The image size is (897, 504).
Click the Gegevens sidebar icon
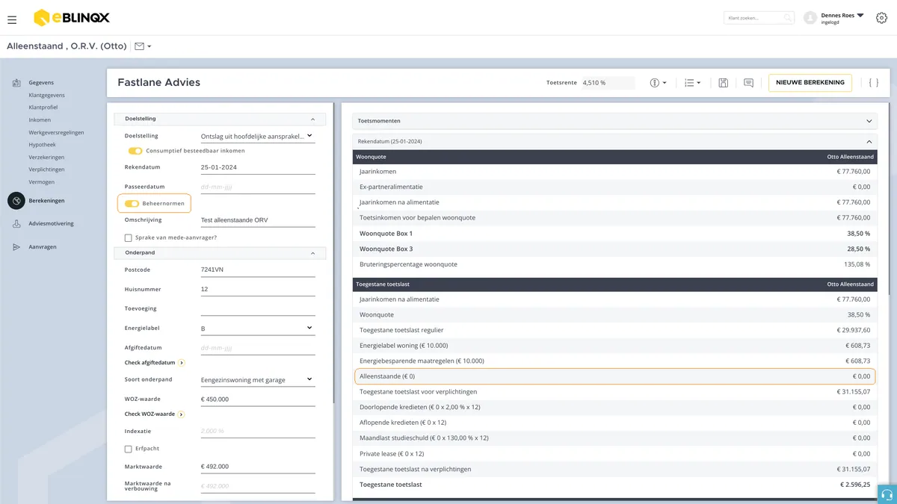pyautogui.click(x=16, y=83)
